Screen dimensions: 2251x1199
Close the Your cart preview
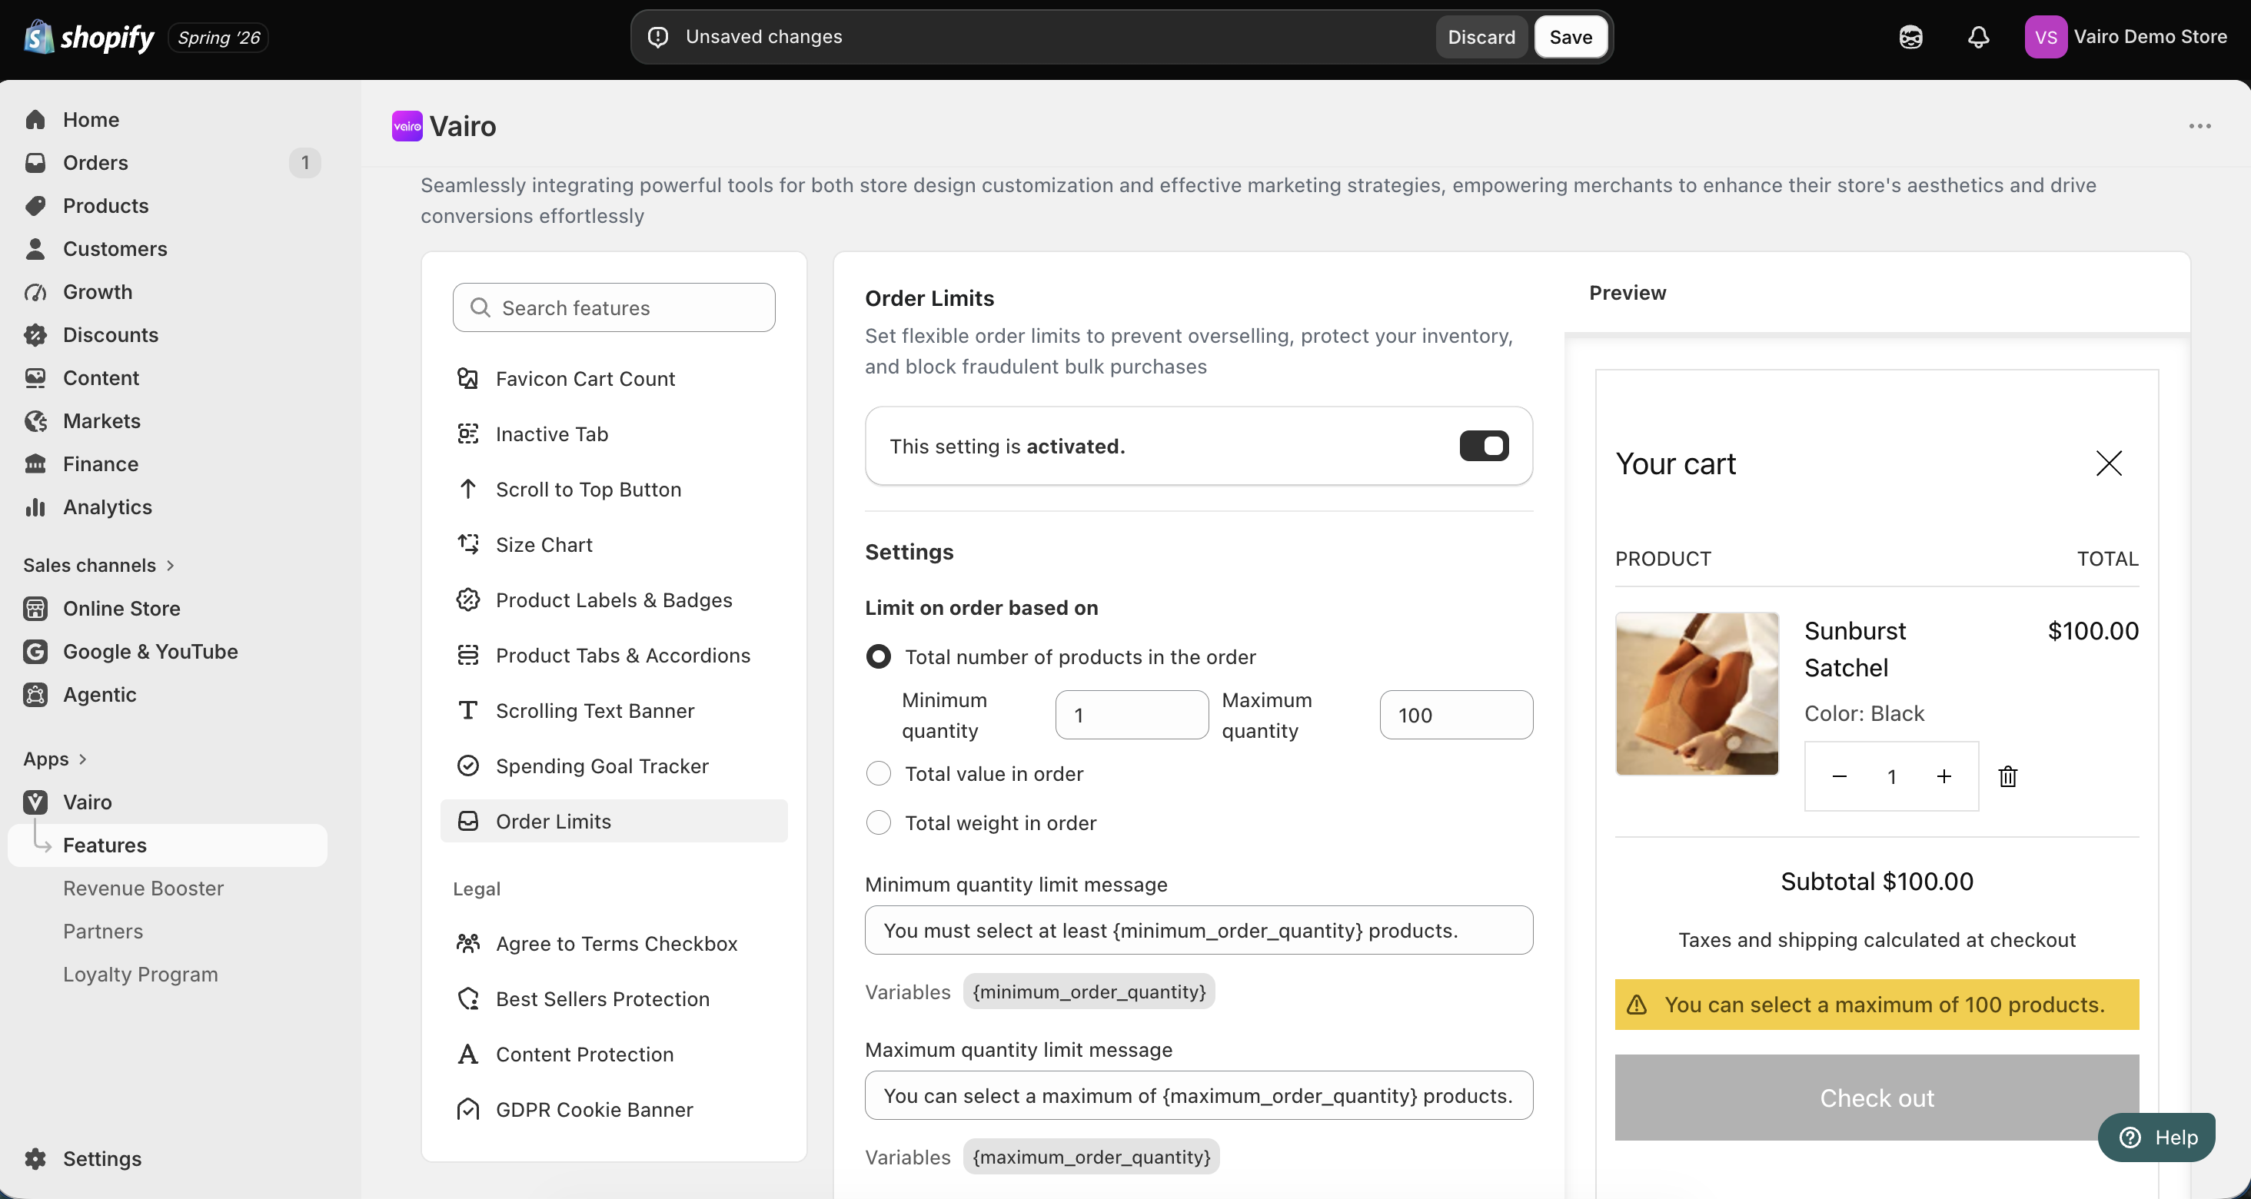[x=2109, y=463]
